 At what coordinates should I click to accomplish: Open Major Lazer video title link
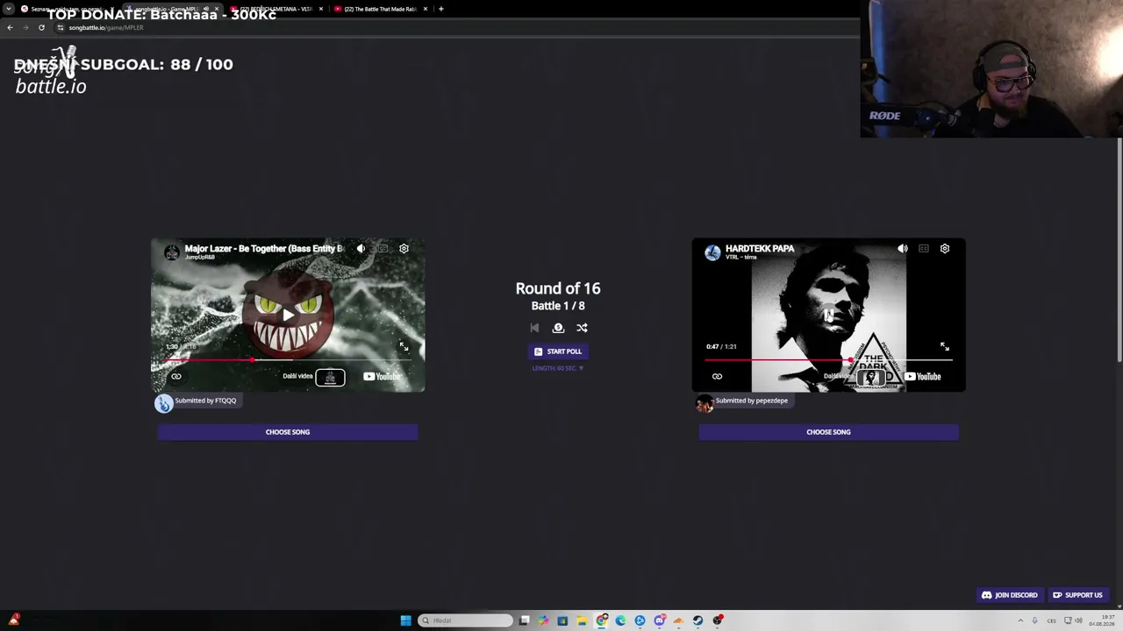(263, 249)
